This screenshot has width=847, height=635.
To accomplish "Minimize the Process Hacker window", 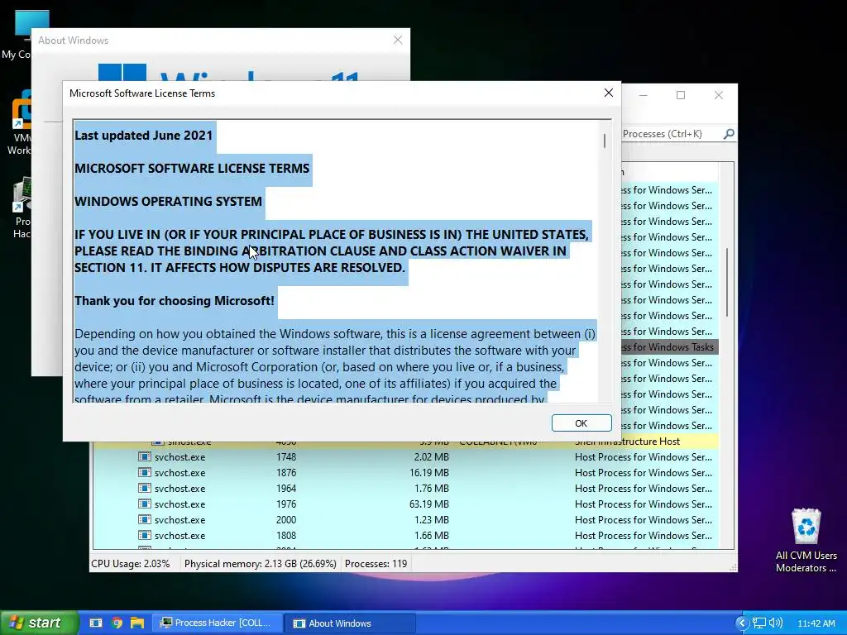I will point(643,95).
